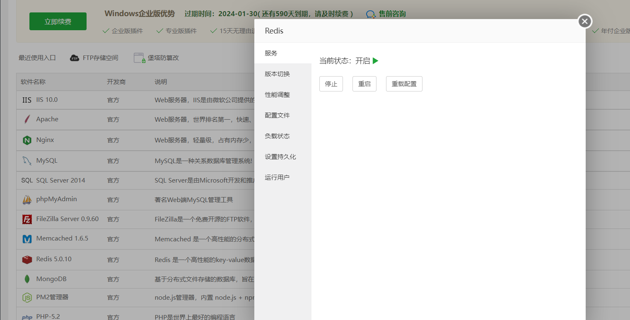Select the FileZilla Server 0.9.60 name
Viewport: 630px width, 320px height.
(x=68, y=219)
